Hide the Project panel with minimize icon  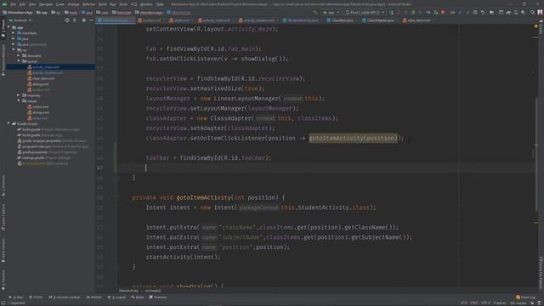91,20
